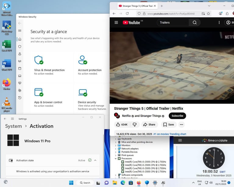Like the Stranger Things trailer
The image size is (234, 187).
[x=122, y=125]
